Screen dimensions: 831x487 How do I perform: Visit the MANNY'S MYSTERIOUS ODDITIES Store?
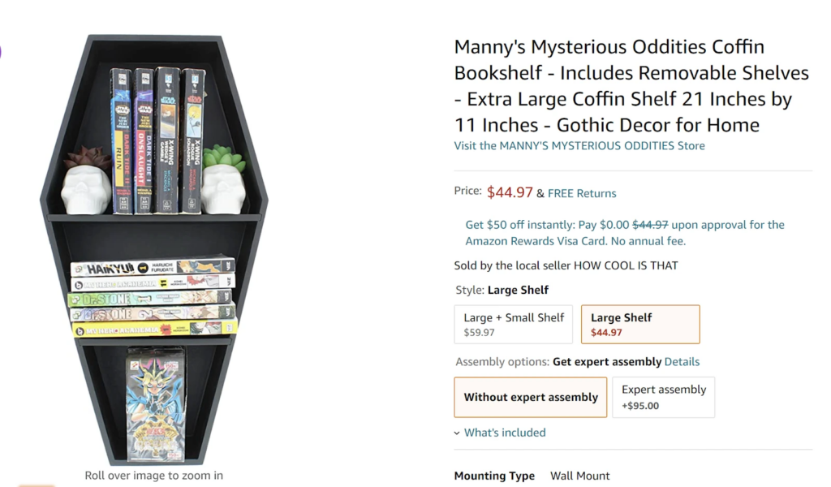coord(579,145)
